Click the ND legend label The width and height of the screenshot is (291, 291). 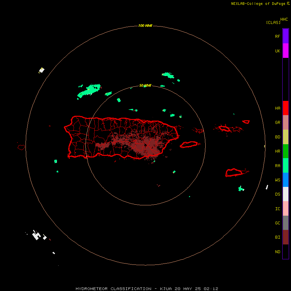277,252
